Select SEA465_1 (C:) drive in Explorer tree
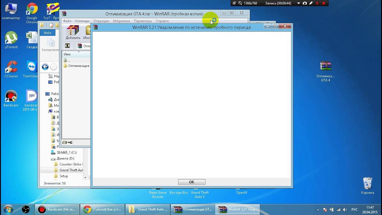This screenshot has height=215, width=382. (x=64, y=153)
